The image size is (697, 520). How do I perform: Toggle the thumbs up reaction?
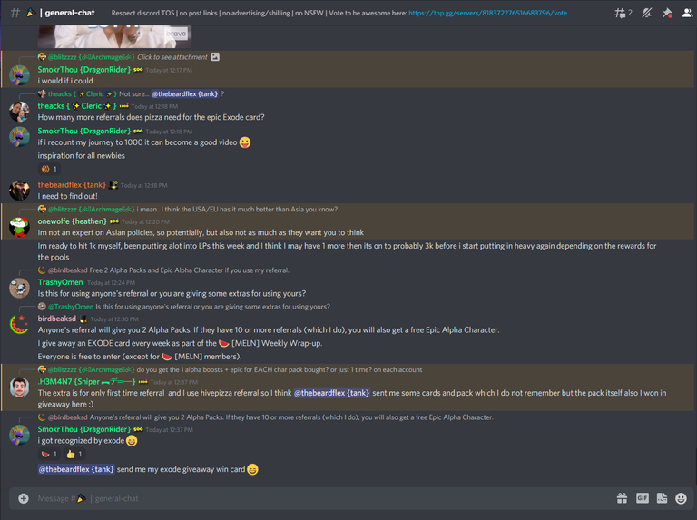(x=74, y=454)
